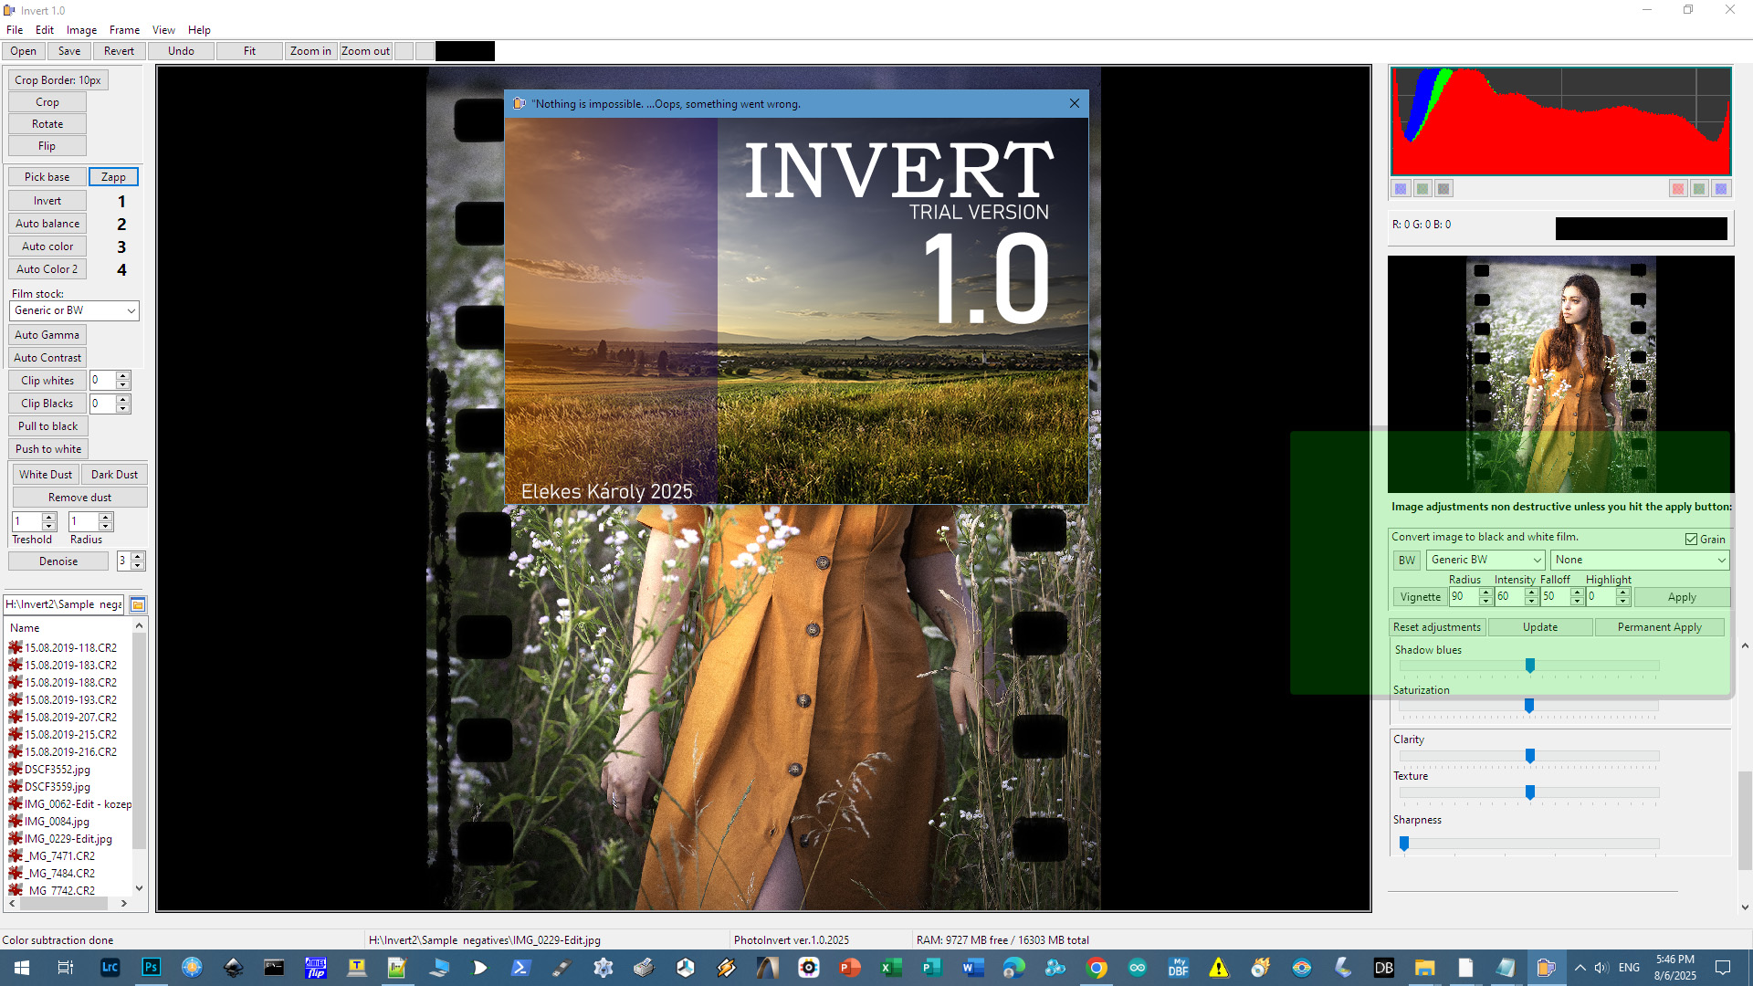Increase the Vignette Radius value
The height and width of the screenshot is (986, 1753).
1485,593
